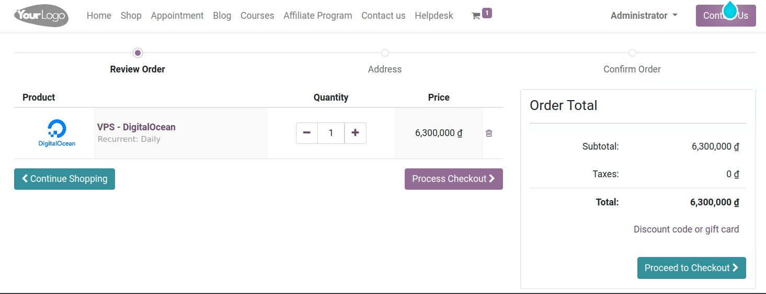Click the YourLogo site logo
766x294 pixels.
point(41,16)
